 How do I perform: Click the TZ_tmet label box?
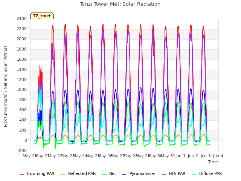pyautogui.click(x=42, y=16)
